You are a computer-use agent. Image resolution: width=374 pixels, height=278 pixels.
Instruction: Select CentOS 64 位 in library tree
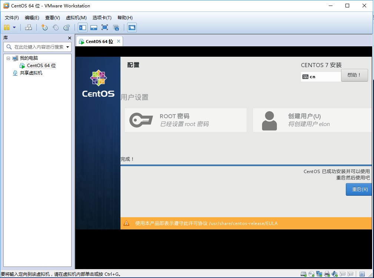(x=41, y=66)
